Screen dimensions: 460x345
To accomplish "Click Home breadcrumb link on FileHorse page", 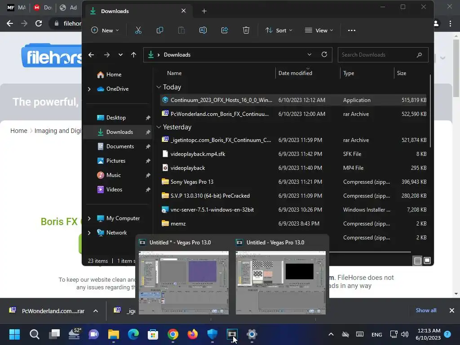I will (x=19, y=131).
